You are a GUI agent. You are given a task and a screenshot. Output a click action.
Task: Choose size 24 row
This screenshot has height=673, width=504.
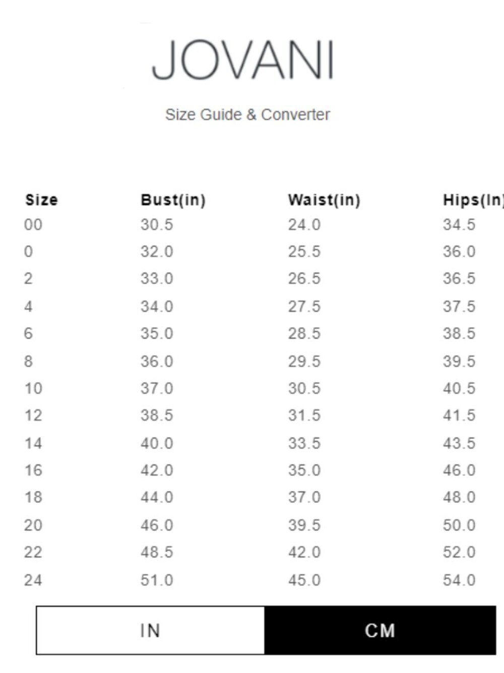point(252,580)
